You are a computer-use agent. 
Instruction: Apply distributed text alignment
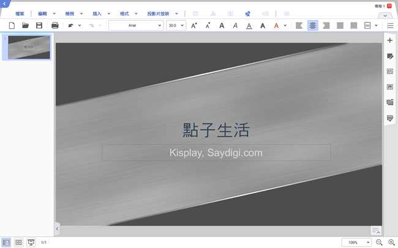point(354,26)
